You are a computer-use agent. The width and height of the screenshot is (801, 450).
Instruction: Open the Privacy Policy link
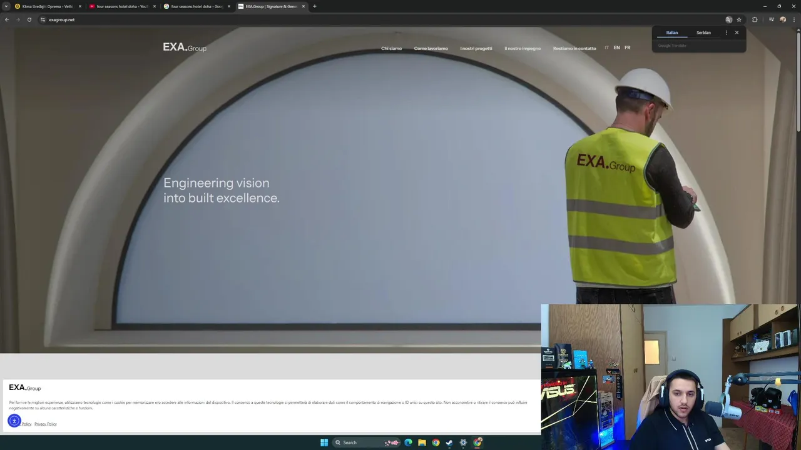pos(46,424)
